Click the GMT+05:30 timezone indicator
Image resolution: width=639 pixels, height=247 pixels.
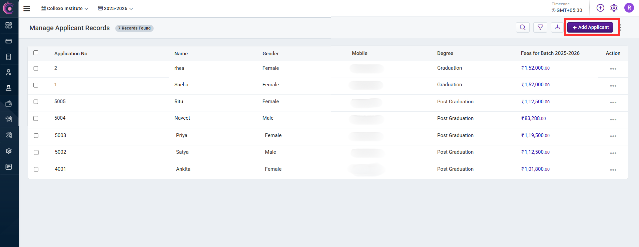pos(567,10)
